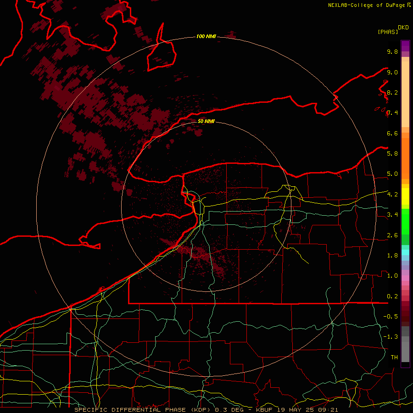Click the 9.0 value on color scale
Screen dimensions: 413x413
click(x=392, y=72)
